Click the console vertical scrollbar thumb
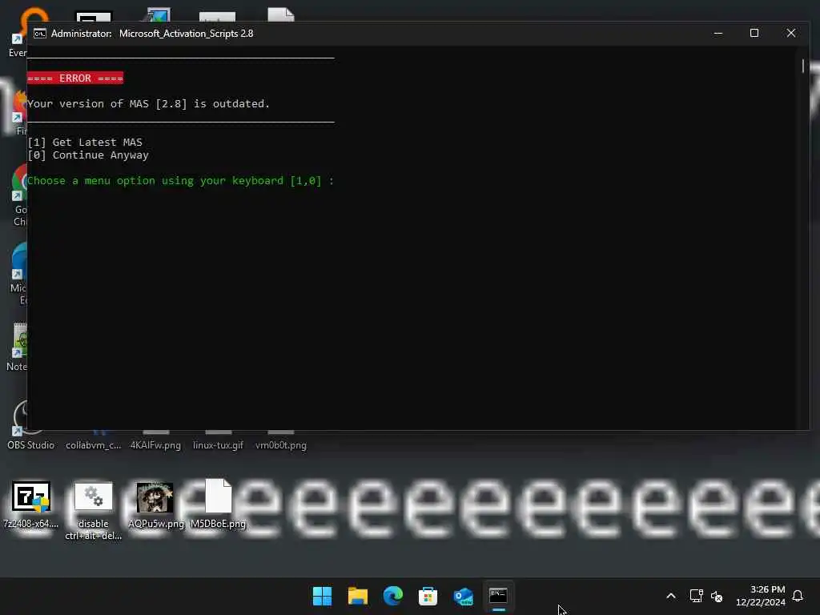Viewport: 820px width, 615px height. (x=803, y=66)
